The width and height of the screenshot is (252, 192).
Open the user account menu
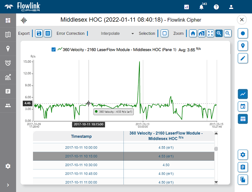[231, 7]
